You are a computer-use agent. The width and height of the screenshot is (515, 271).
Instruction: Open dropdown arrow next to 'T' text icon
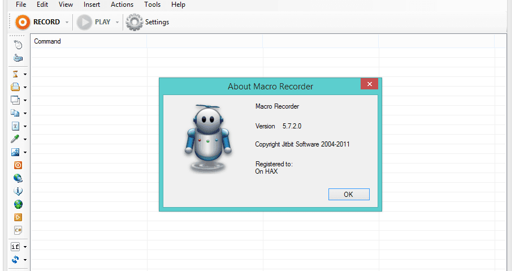coord(25,126)
